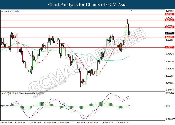Image resolution: width=175 pixels, height=125 pixels.
Task: Click the 1.34995 price axis value
Action: point(170,11)
